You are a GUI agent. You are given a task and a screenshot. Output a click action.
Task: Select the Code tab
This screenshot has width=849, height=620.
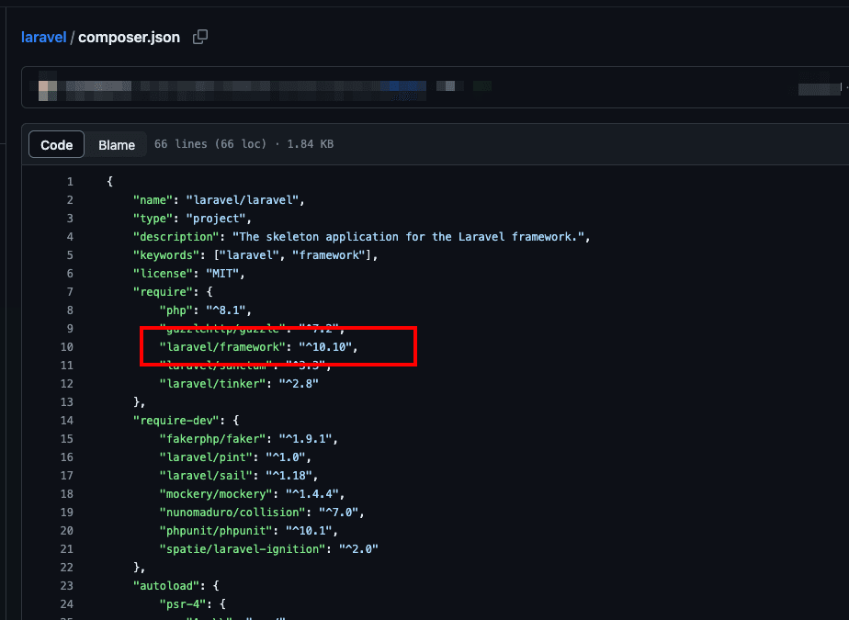click(56, 144)
